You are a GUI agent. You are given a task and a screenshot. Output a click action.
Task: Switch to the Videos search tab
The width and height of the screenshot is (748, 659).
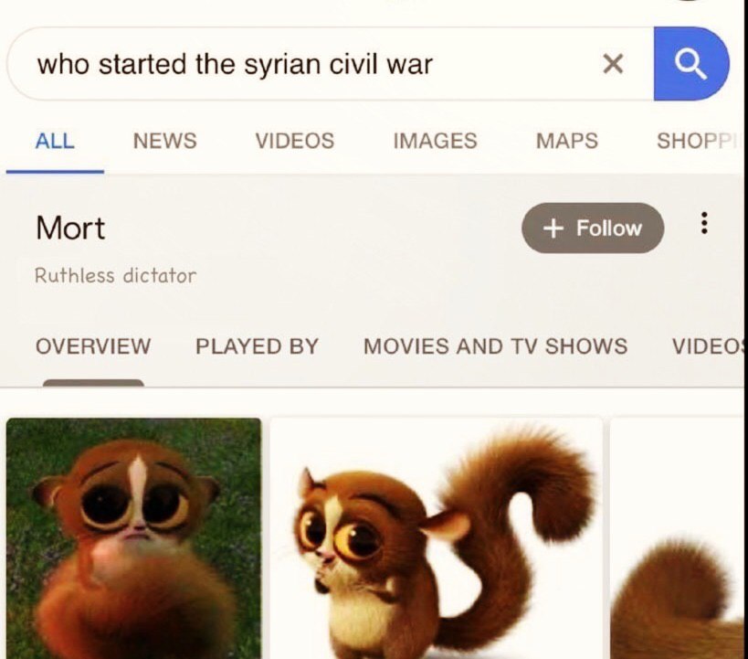coord(295,141)
